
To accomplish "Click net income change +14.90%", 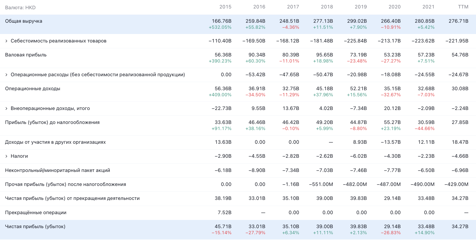I will point(425,233).
